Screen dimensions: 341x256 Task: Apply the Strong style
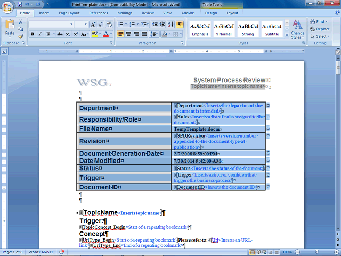click(x=248, y=29)
